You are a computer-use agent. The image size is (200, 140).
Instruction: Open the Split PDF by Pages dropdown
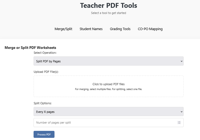(x=108, y=61)
